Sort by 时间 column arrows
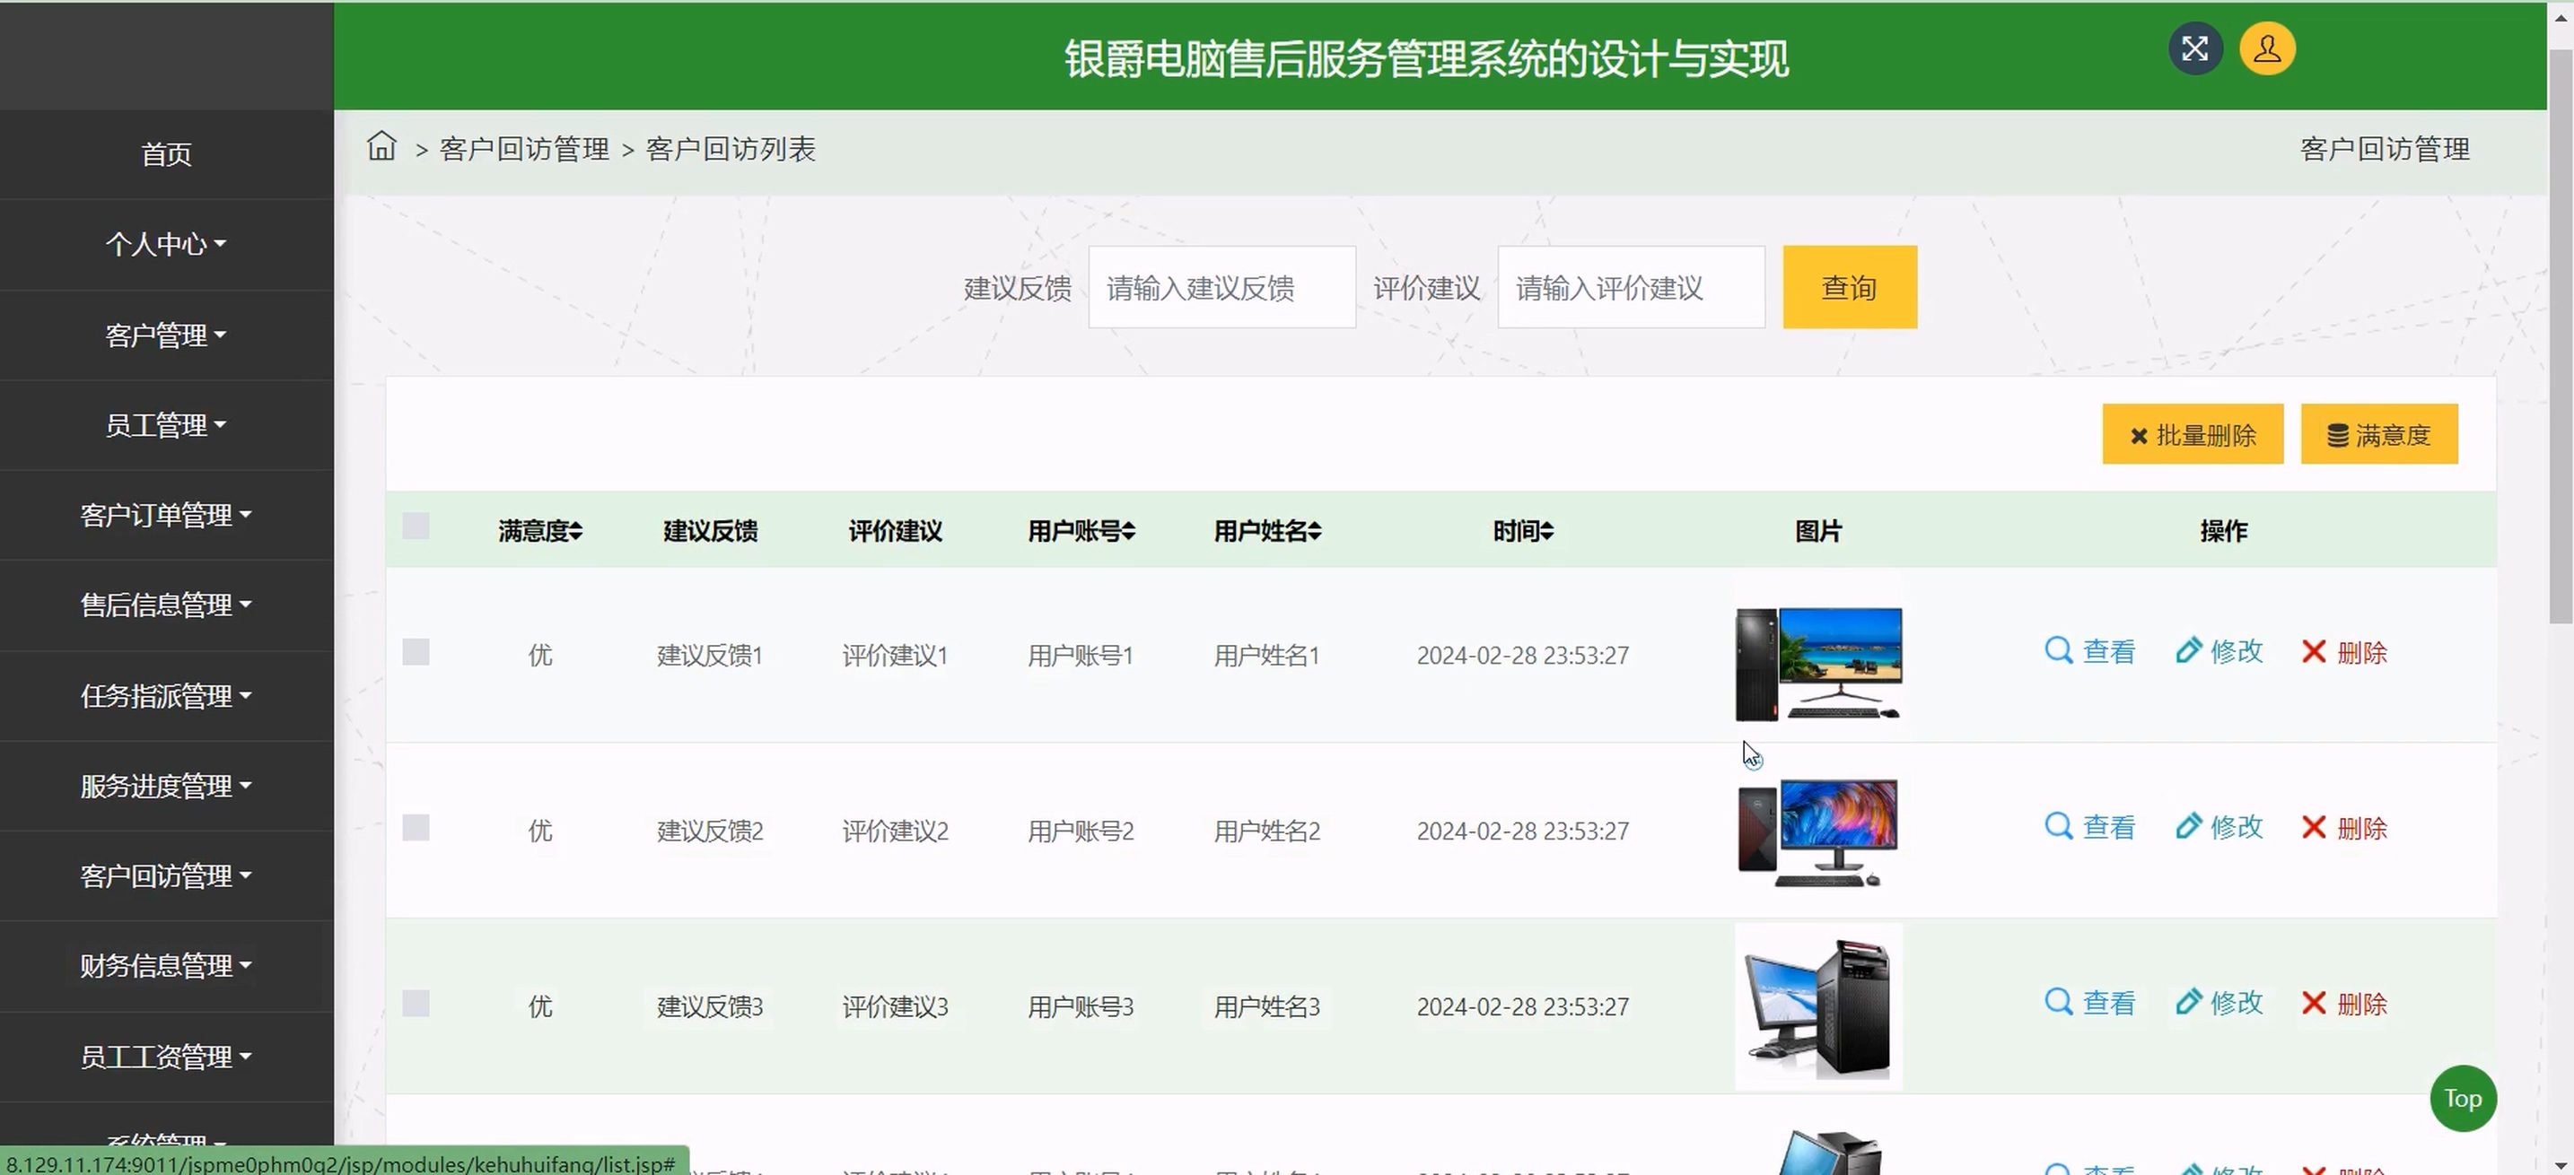 tap(1546, 532)
